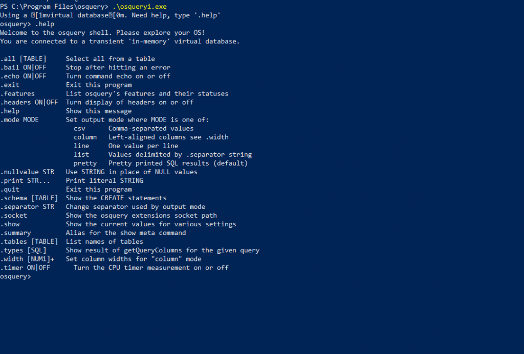
Task: Click the .headers ON|OFF command entry
Action: point(29,102)
